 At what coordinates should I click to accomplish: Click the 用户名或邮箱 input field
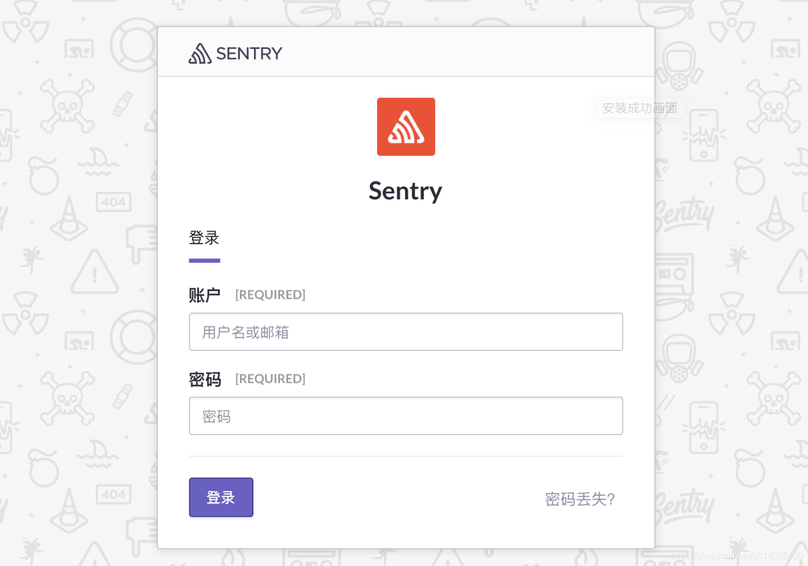(406, 331)
